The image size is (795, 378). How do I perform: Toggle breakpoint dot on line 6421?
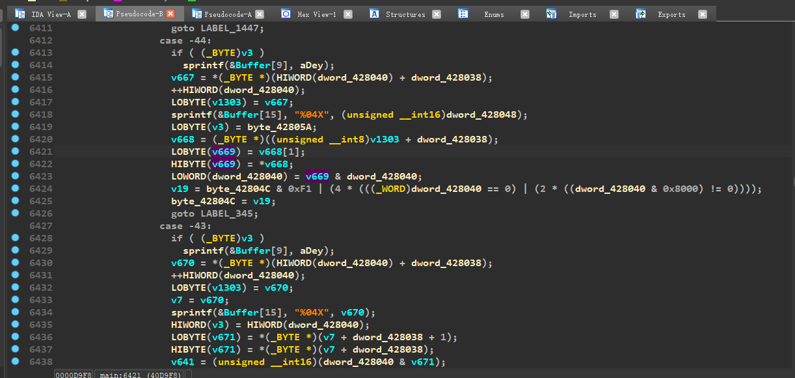(15, 152)
